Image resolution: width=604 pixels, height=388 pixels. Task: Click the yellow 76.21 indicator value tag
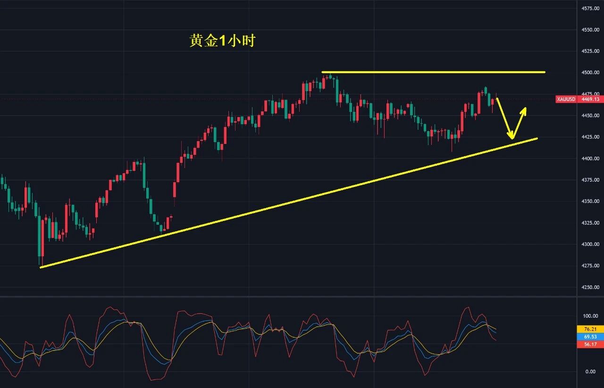[589, 329]
